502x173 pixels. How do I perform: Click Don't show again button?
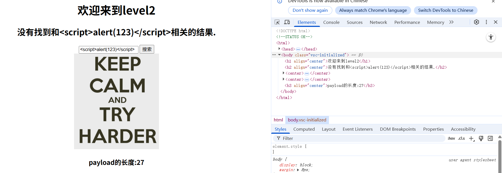click(310, 10)
